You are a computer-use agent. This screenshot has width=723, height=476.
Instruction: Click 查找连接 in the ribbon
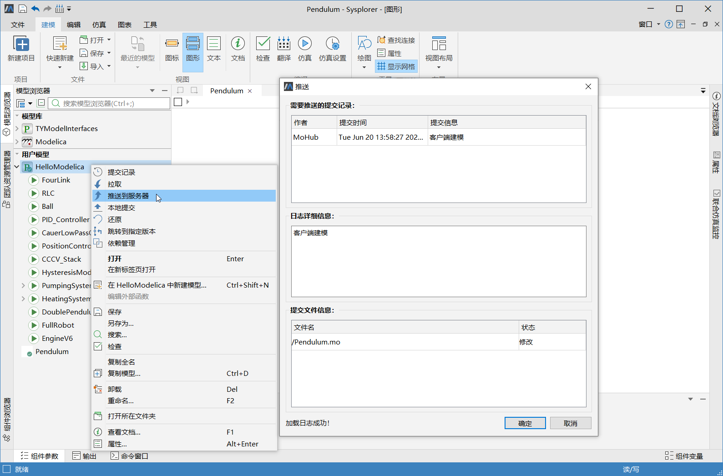[396, 40]
